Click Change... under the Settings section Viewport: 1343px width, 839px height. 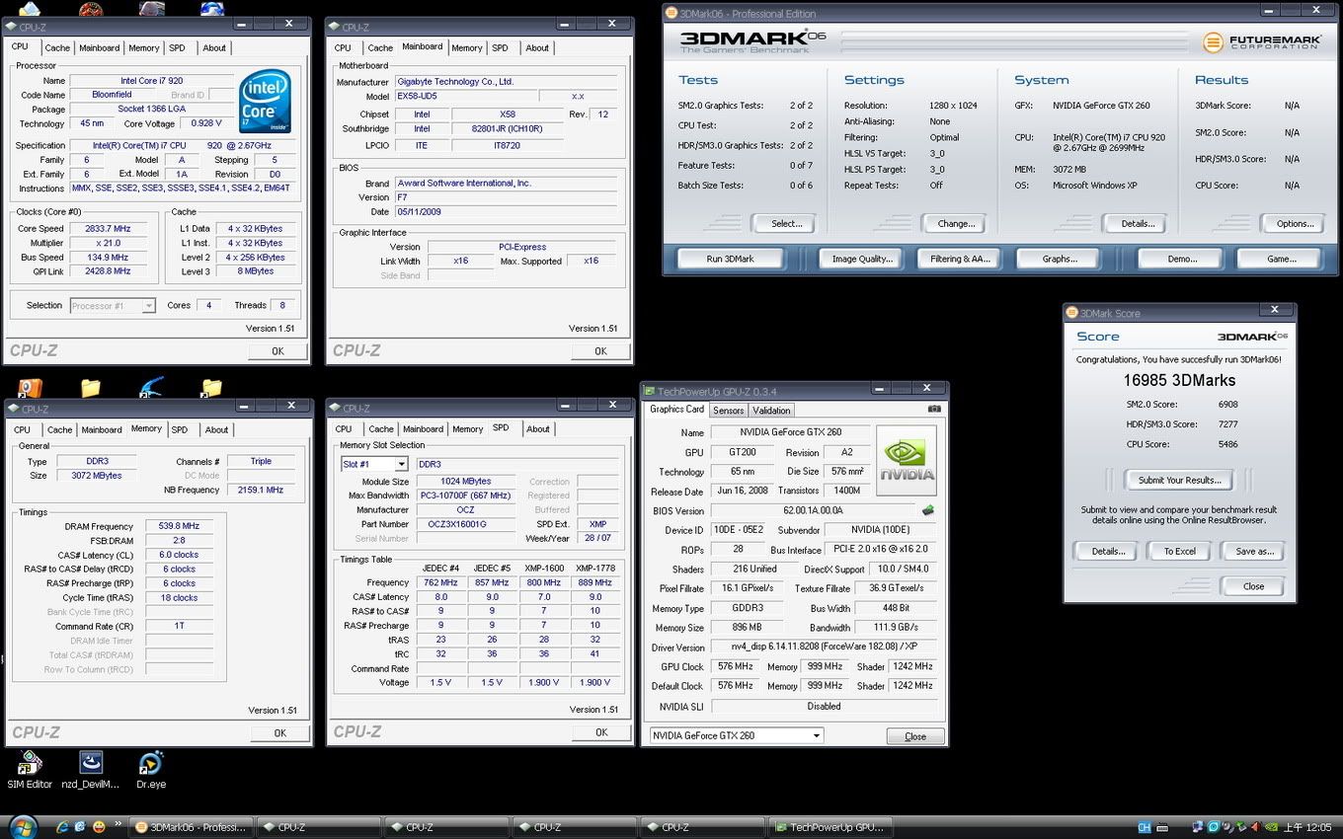tap(956, 224)
